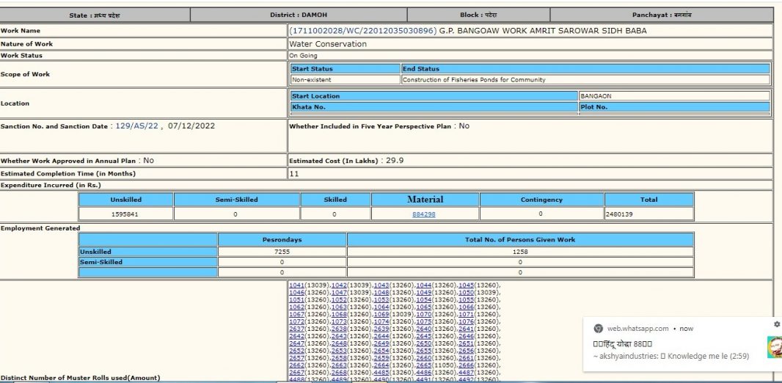Open muster roll 1051 link
The width and height of the screenshot is (782, 383).
click(296, 299)
